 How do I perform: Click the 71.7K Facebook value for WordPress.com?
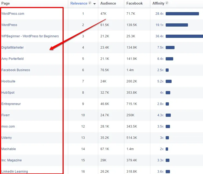pos(130,14)
